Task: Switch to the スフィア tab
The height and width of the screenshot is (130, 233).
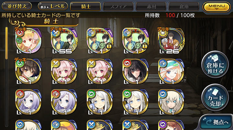Action: coord(118,6)
